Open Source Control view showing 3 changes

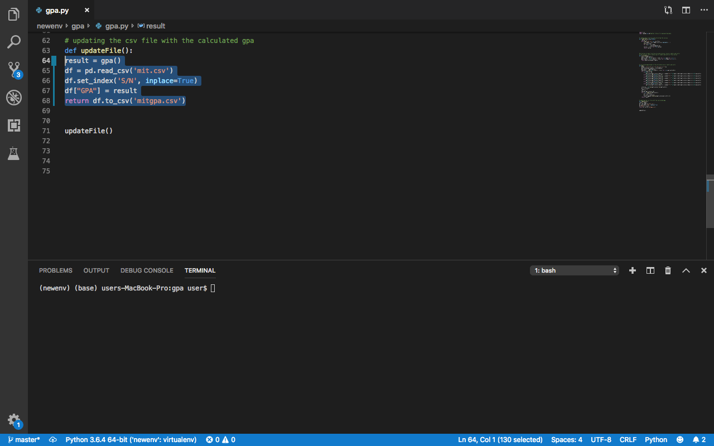tap(14, 70)
